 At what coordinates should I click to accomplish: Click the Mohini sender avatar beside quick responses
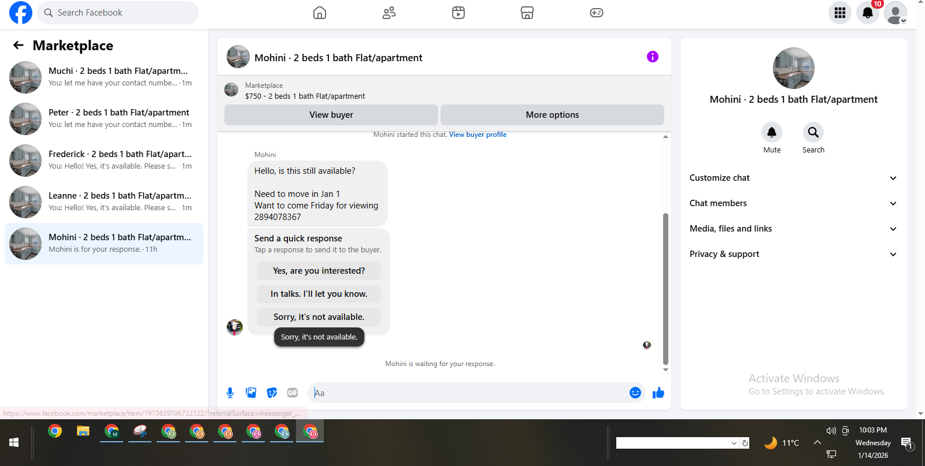click(235, 327)
